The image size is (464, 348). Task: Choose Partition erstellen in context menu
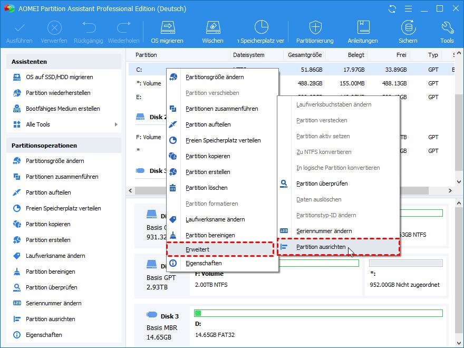[223, 172]
